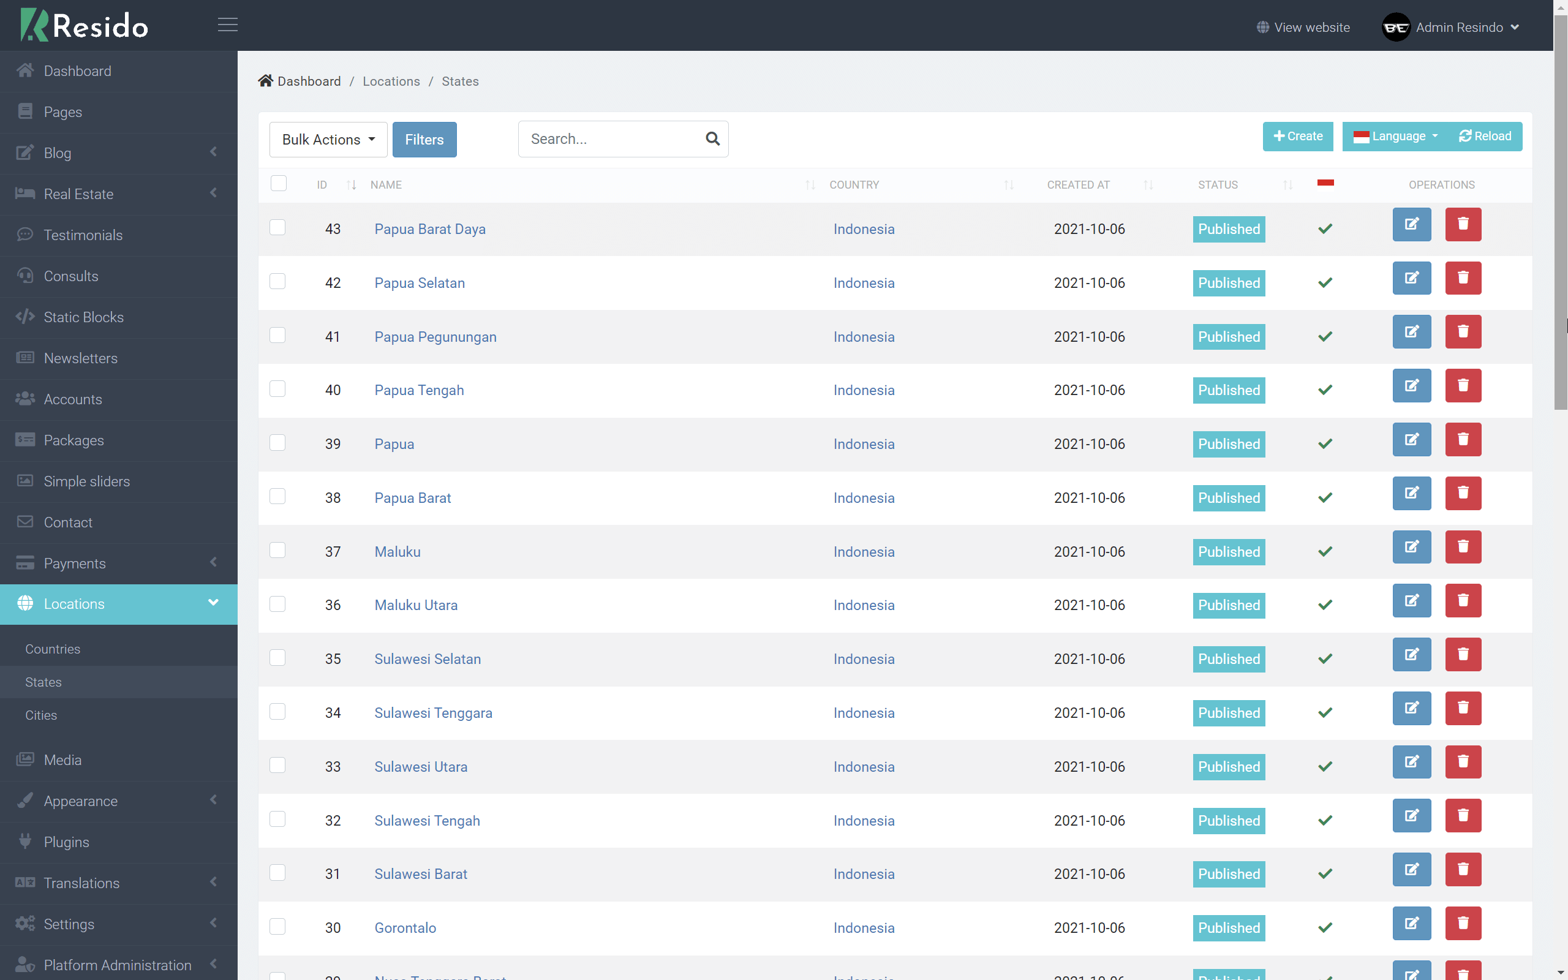Delete the Sulawesi Barat state

pyautogui.click(x=1463, y=869)
